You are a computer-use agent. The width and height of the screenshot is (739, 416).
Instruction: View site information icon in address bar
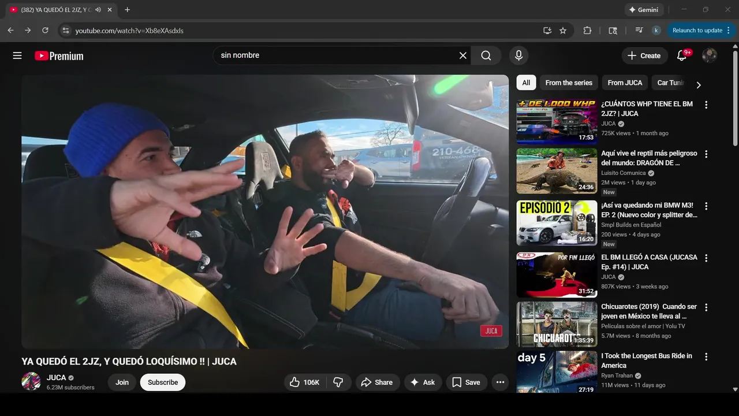tap(65, 31)
